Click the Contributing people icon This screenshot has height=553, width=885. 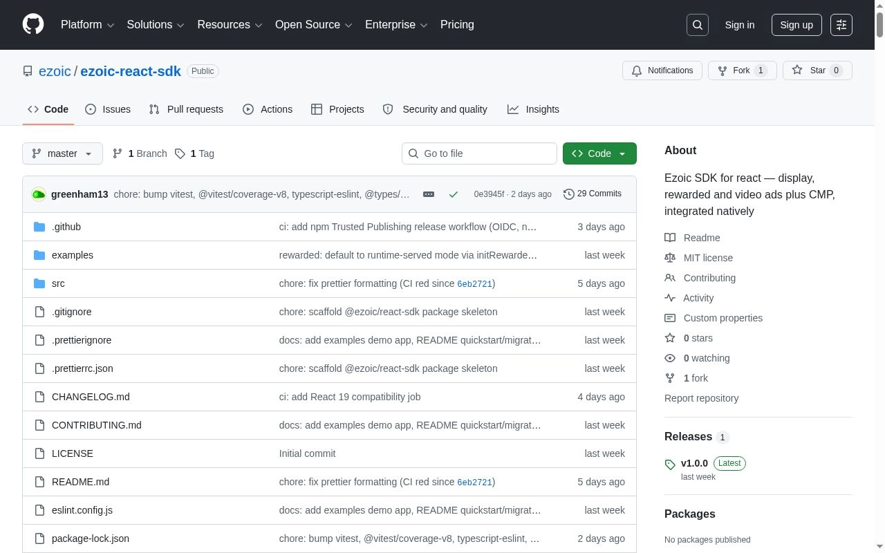click(x=670, y=278)
